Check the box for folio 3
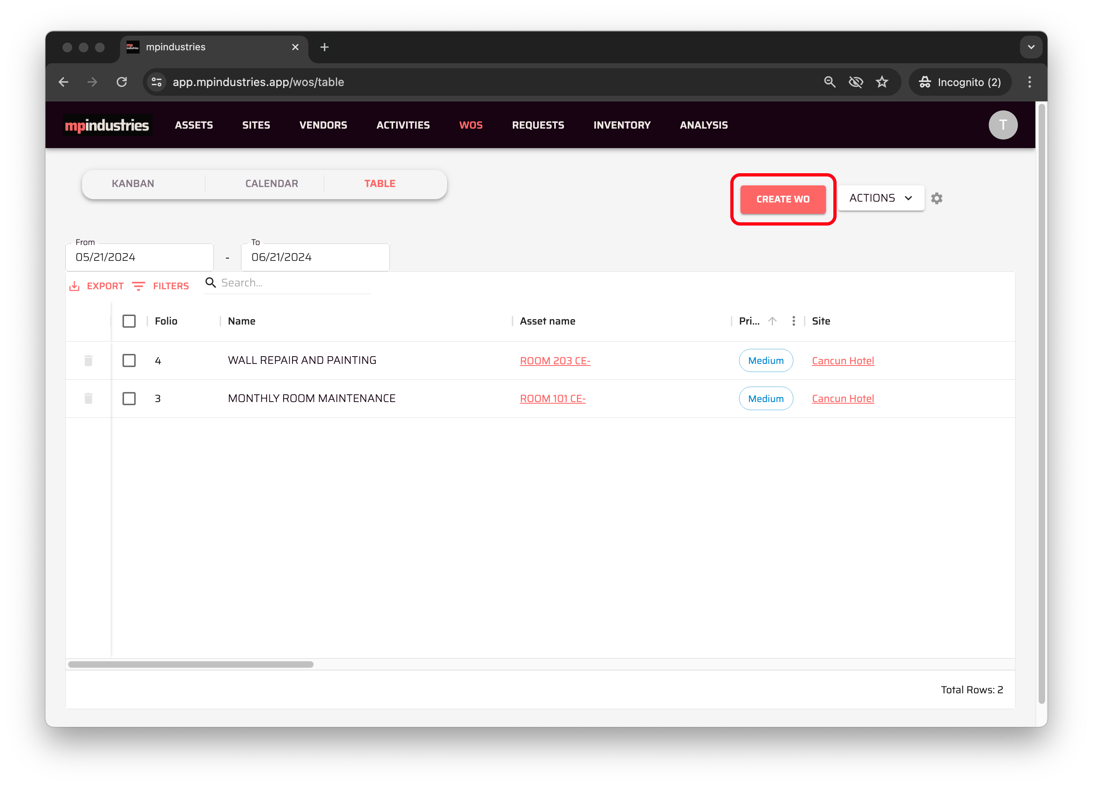 pos(129,398)
